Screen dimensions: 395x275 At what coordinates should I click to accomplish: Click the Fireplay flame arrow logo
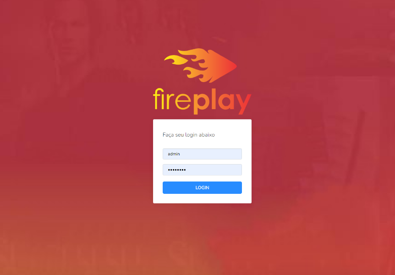coord(201,66)
